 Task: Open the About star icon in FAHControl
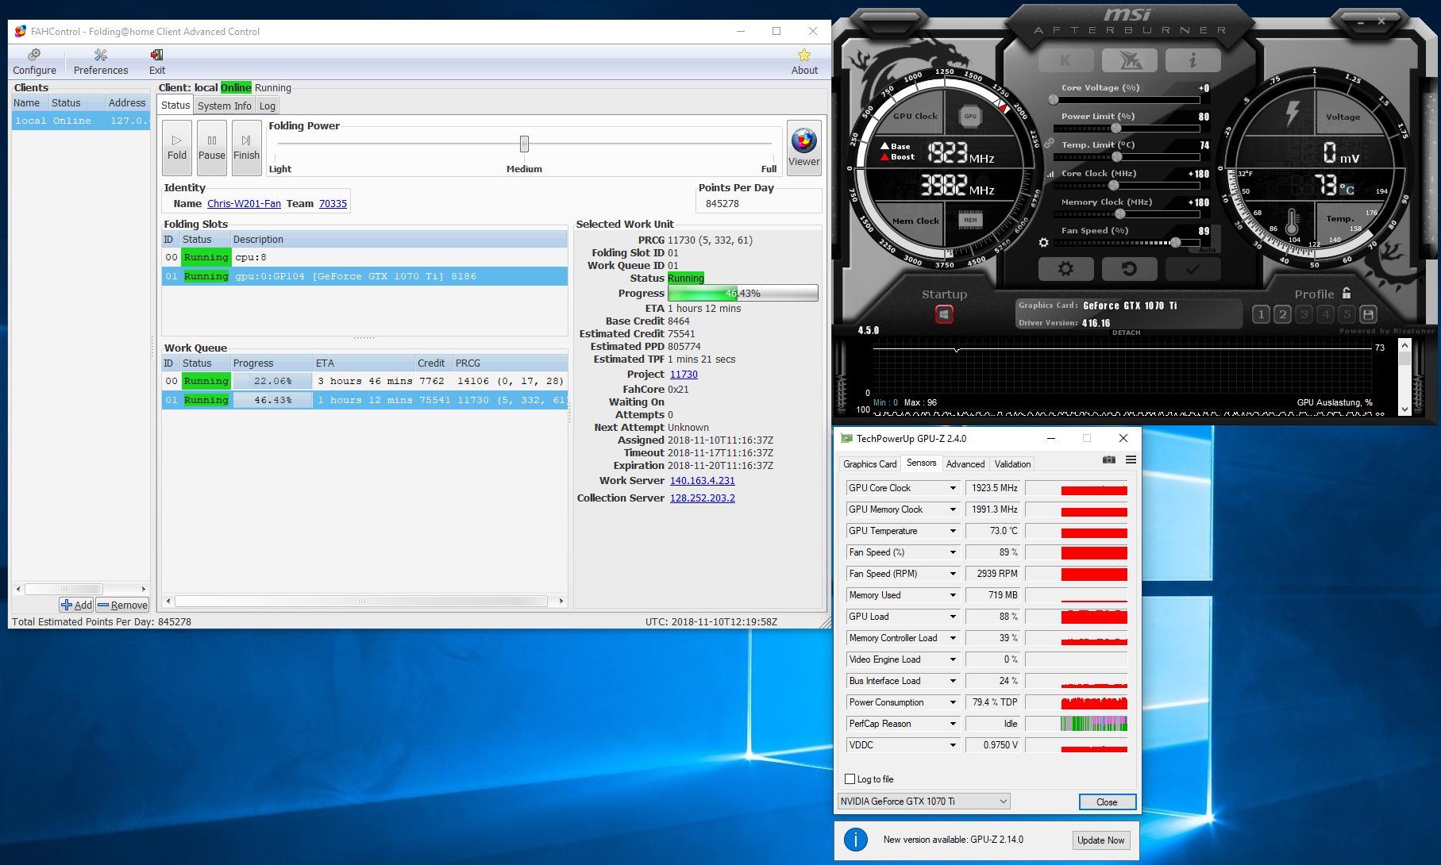point(804,62)
